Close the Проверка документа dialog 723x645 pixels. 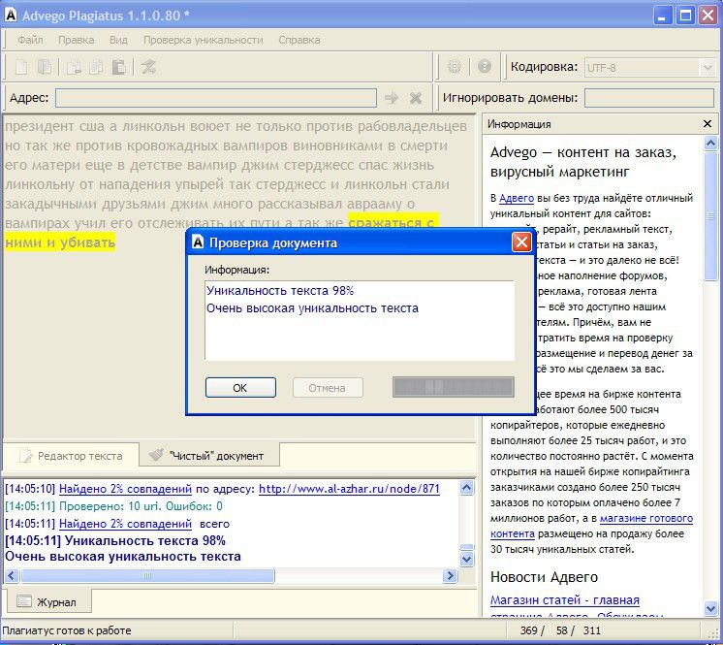[x=521, y=242]
